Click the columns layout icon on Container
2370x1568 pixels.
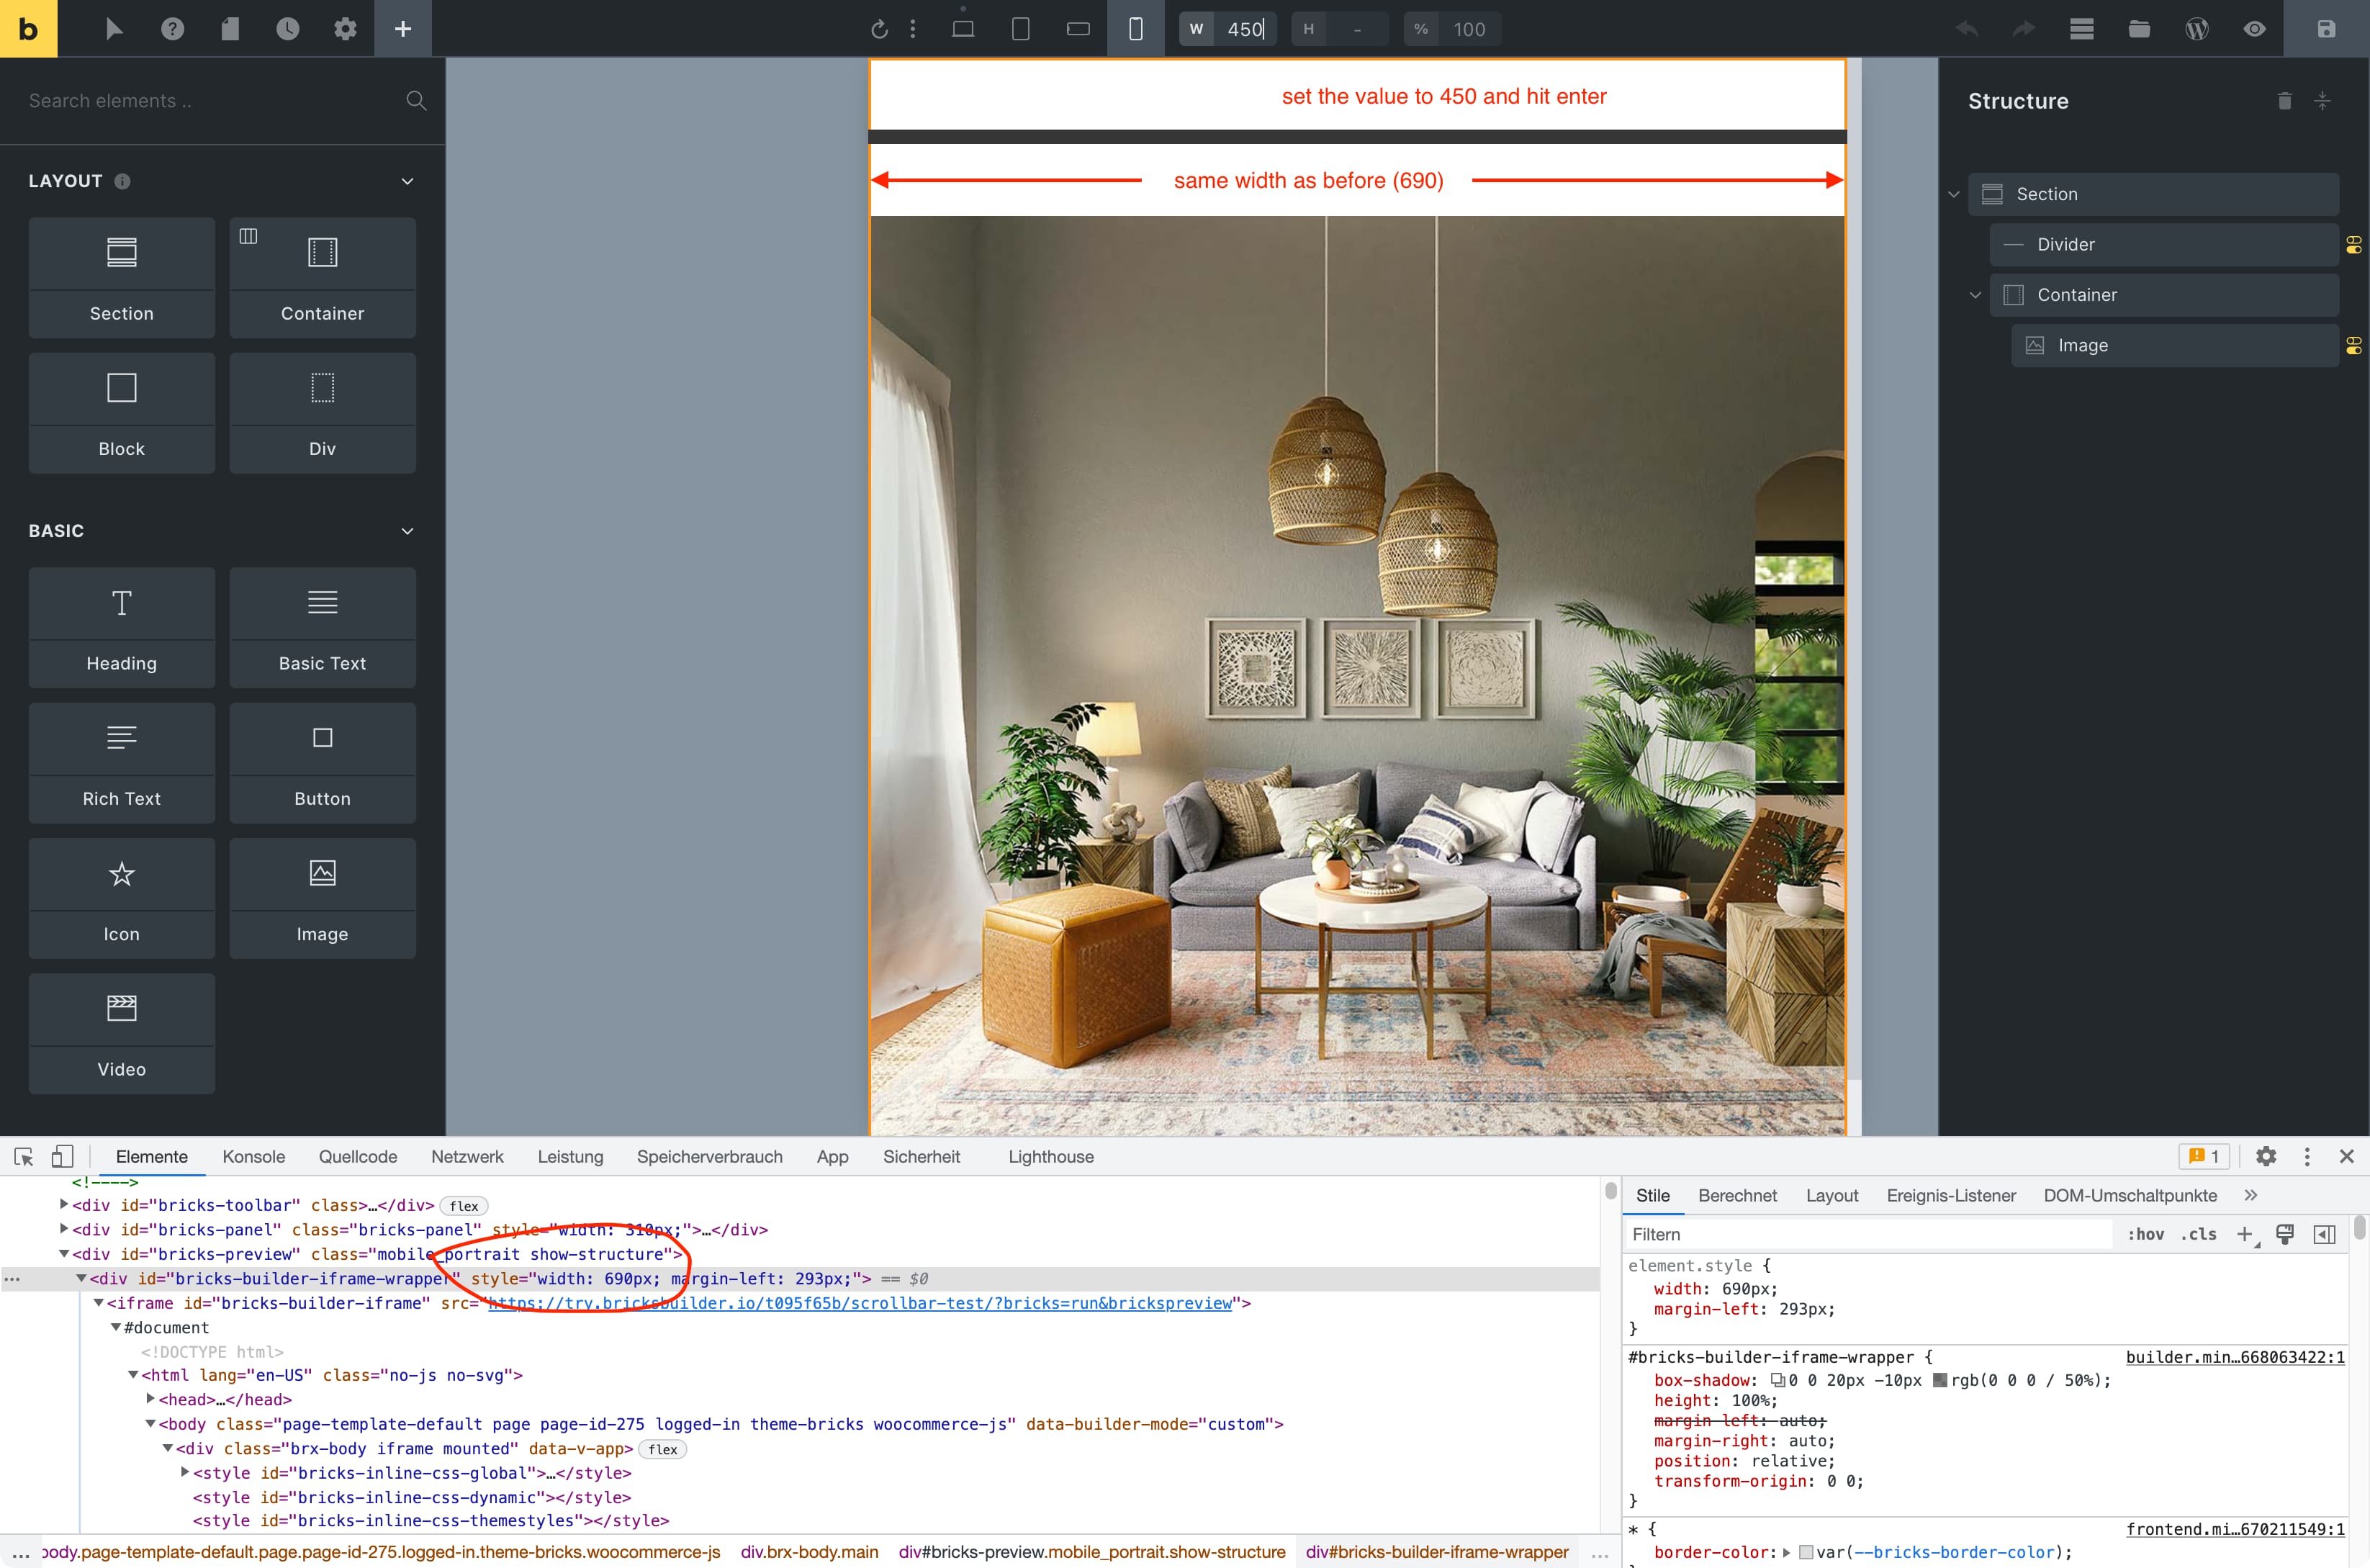(x=248, y=236)
